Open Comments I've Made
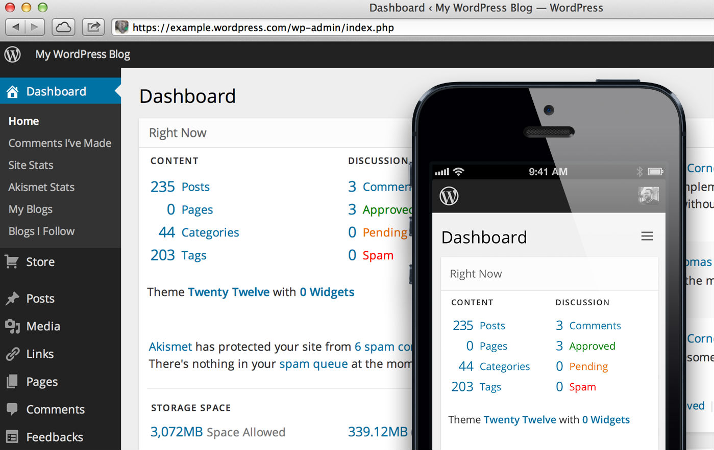The width and height of the screenshot is (714, 450). coord(60,143)
